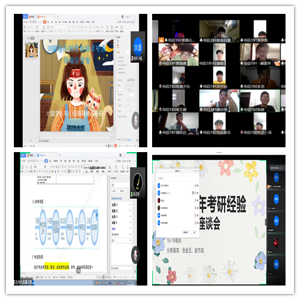The image size is (300, 300).
Task: Click the orange presentation mode icon in WPS toolbar
Action: tap(45, 22)
